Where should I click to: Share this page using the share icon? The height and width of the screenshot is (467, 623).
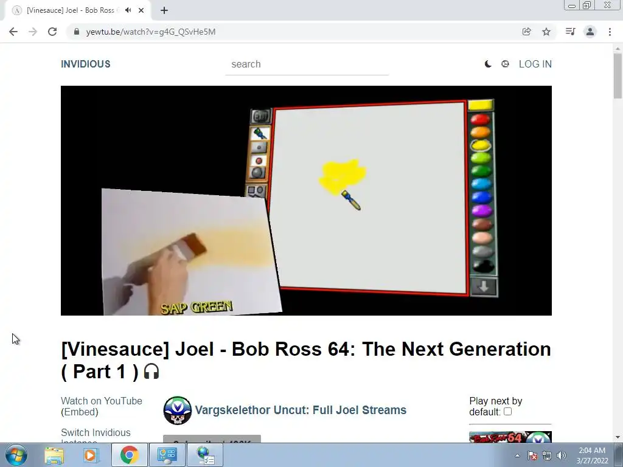click(526, 32)
